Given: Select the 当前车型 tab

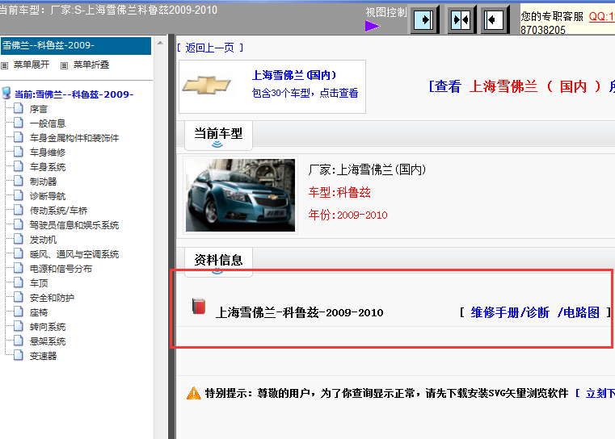Looking at the screenshot, I should coord(218,135).
